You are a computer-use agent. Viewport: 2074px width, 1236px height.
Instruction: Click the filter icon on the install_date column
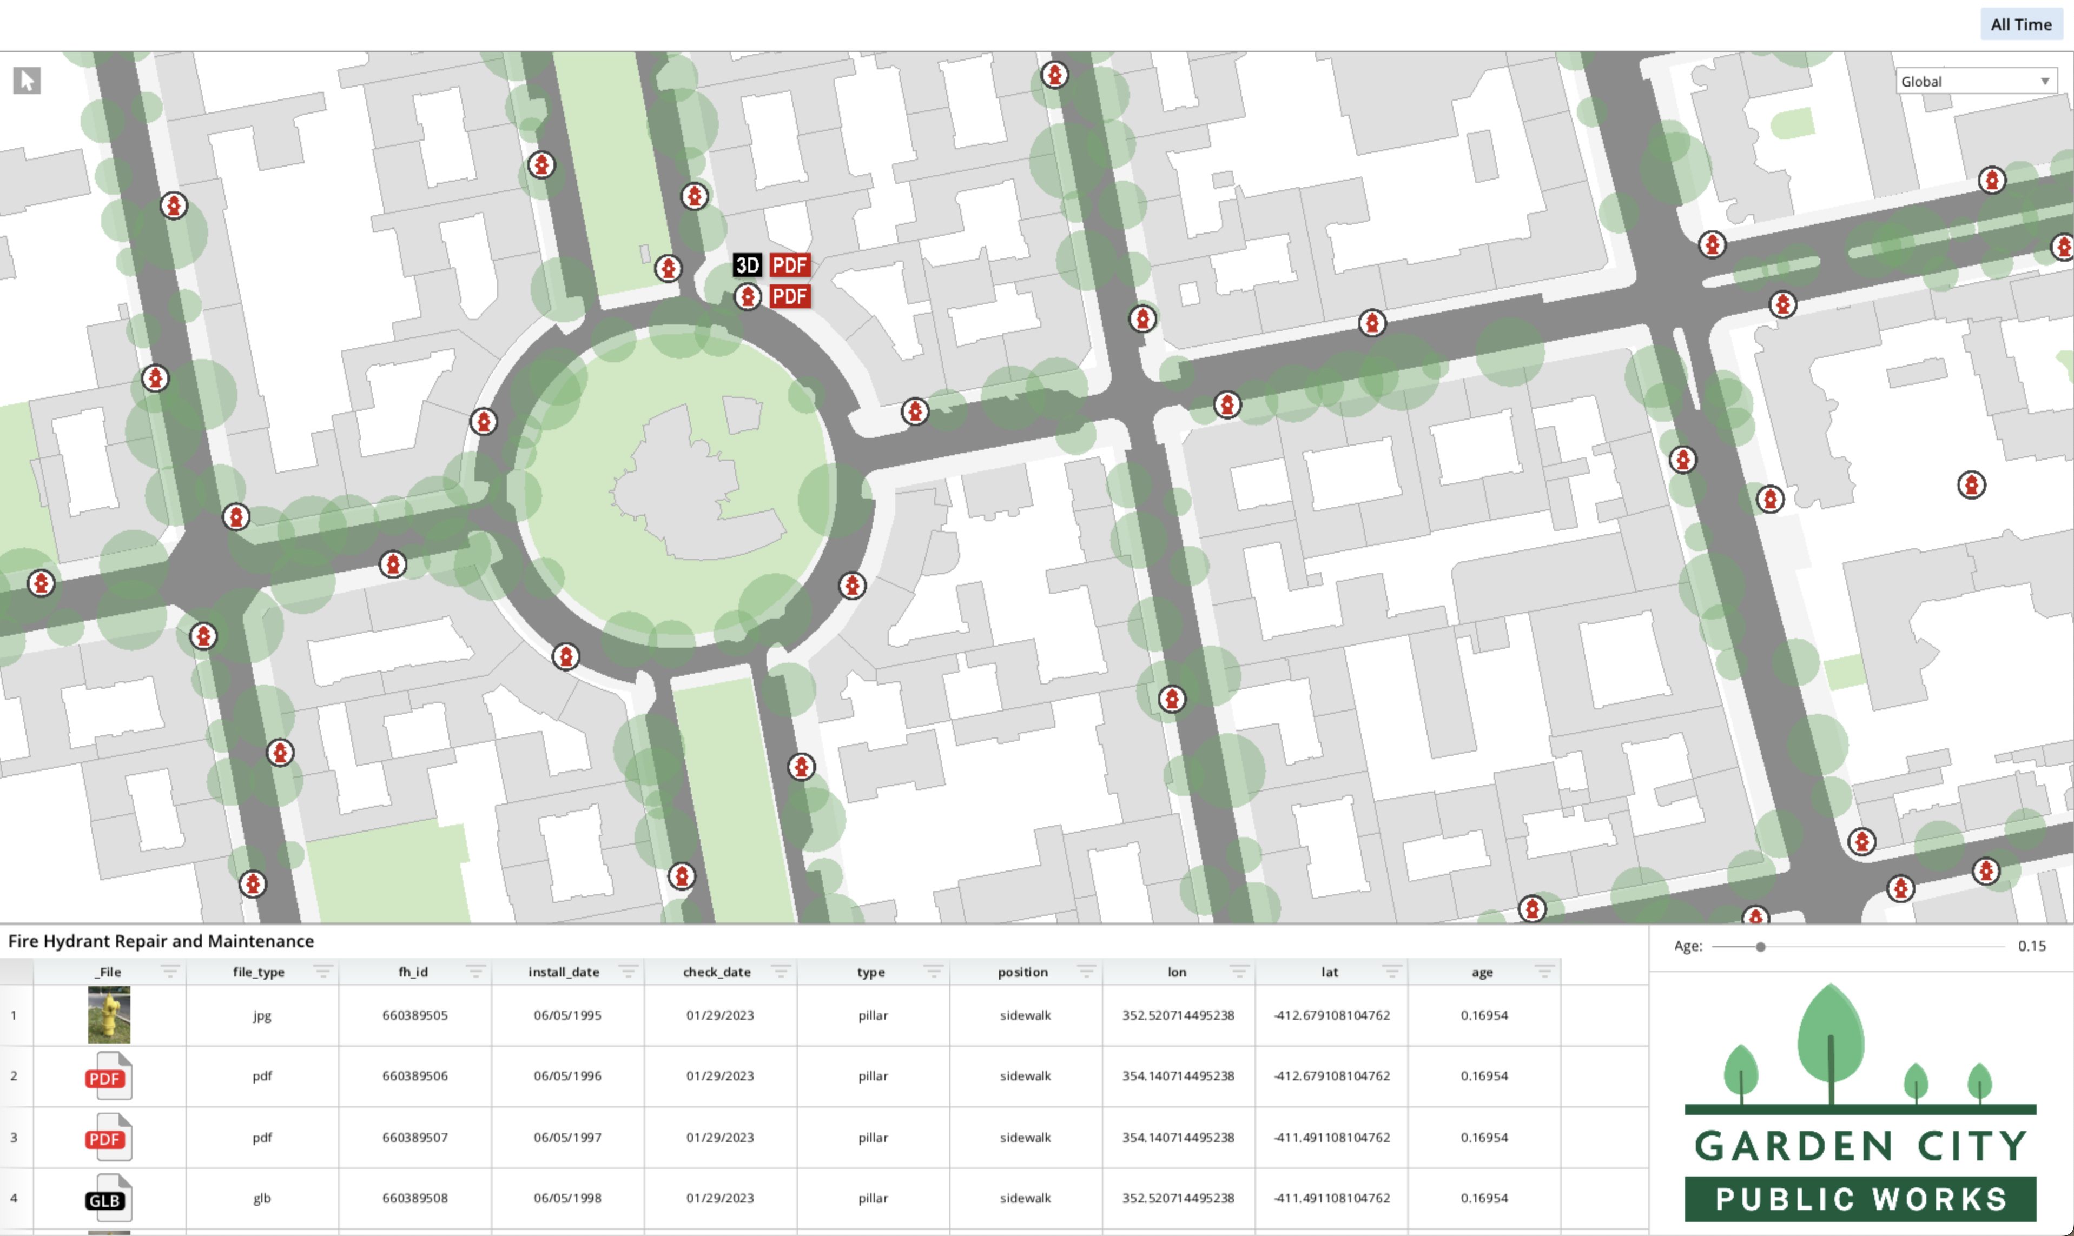coord(628,971)
